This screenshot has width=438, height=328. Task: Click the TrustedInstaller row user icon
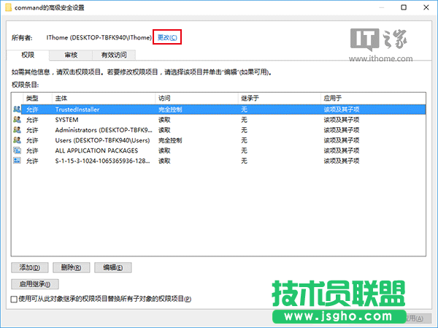tap(17, 109)
